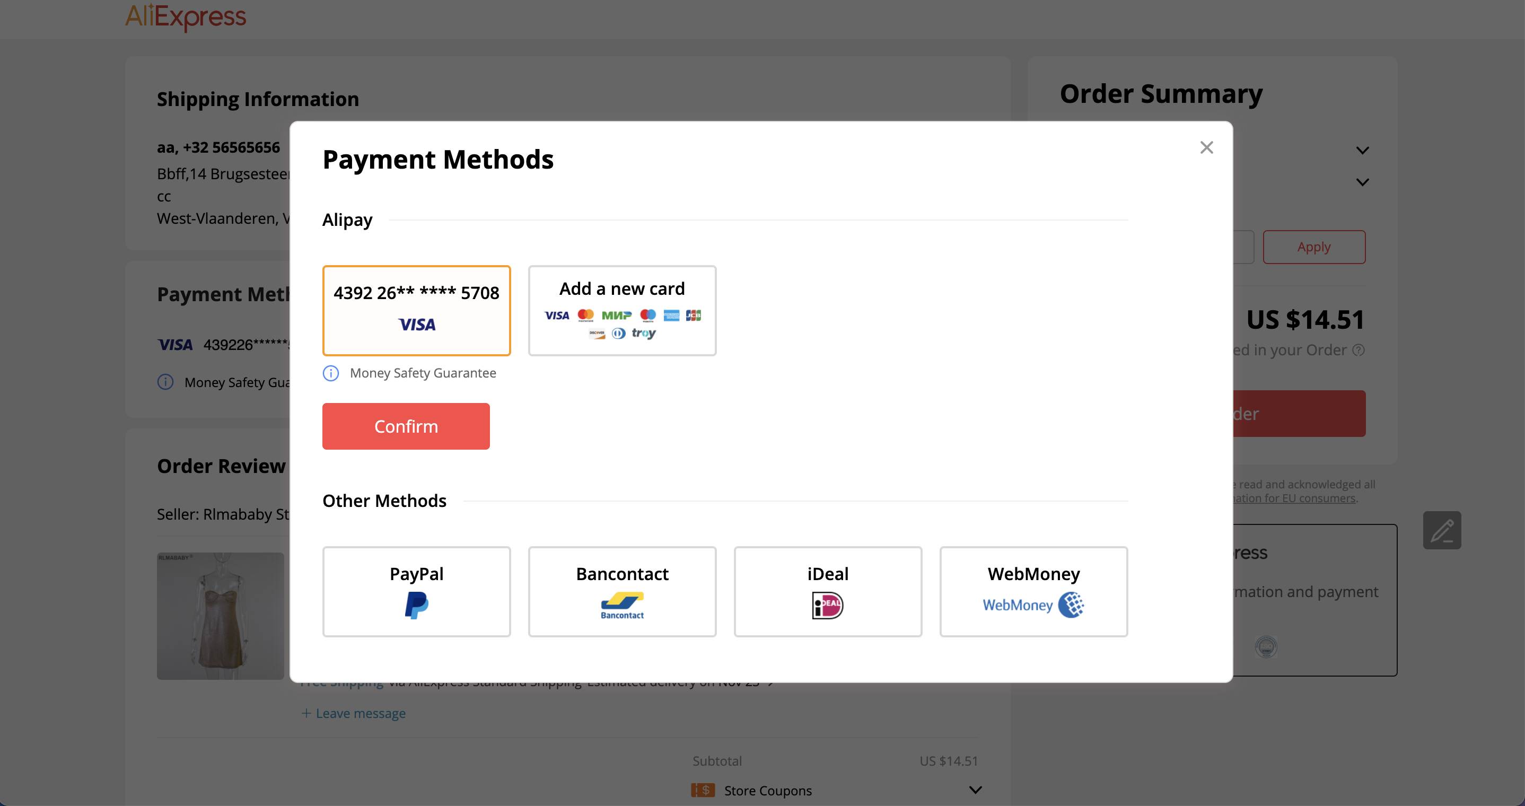This screenshot has width=1525, height=806.
Task: Select Bancontact payment method
Action: click(x=621, y=591)
